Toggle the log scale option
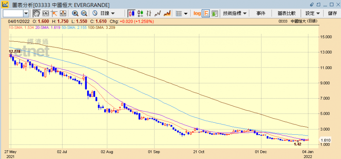 click(x=197, y=13)
